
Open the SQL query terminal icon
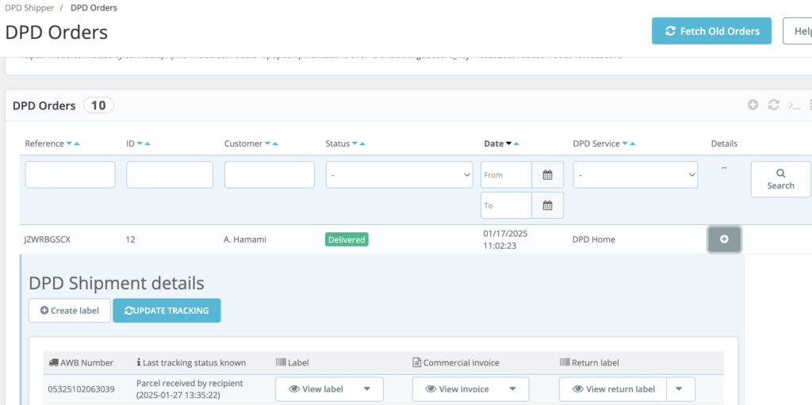tap(794, 105)
